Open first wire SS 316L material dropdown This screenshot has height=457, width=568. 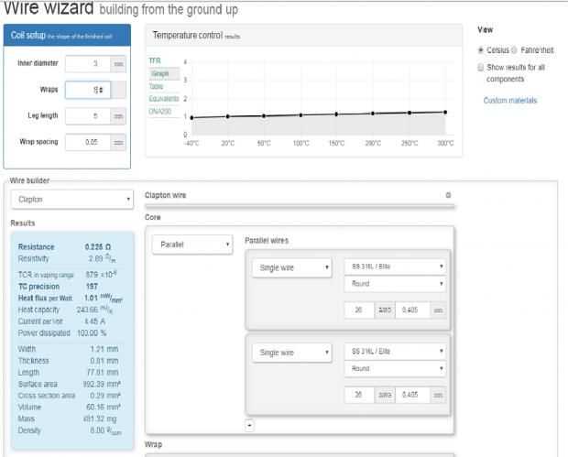point(395,267)
